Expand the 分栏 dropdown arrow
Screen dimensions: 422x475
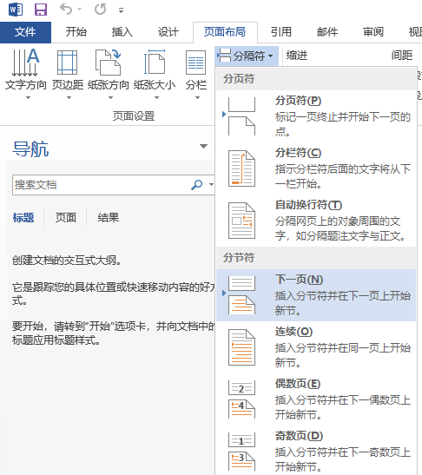pyautogui.click(x=197, y=97)
